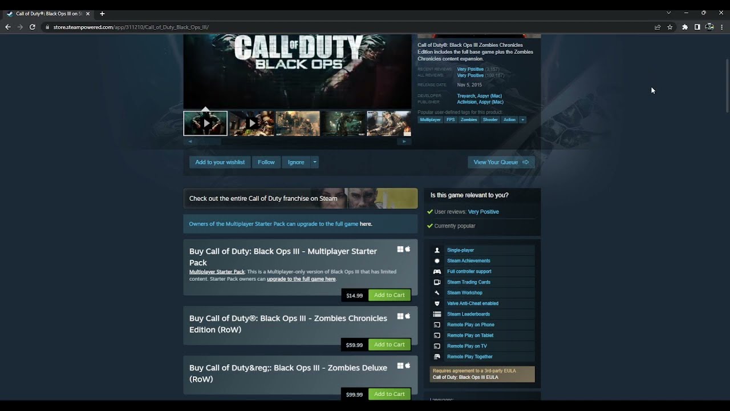730x411 pixels.
Task: Click the Action tag
Action: coord(509,120)
